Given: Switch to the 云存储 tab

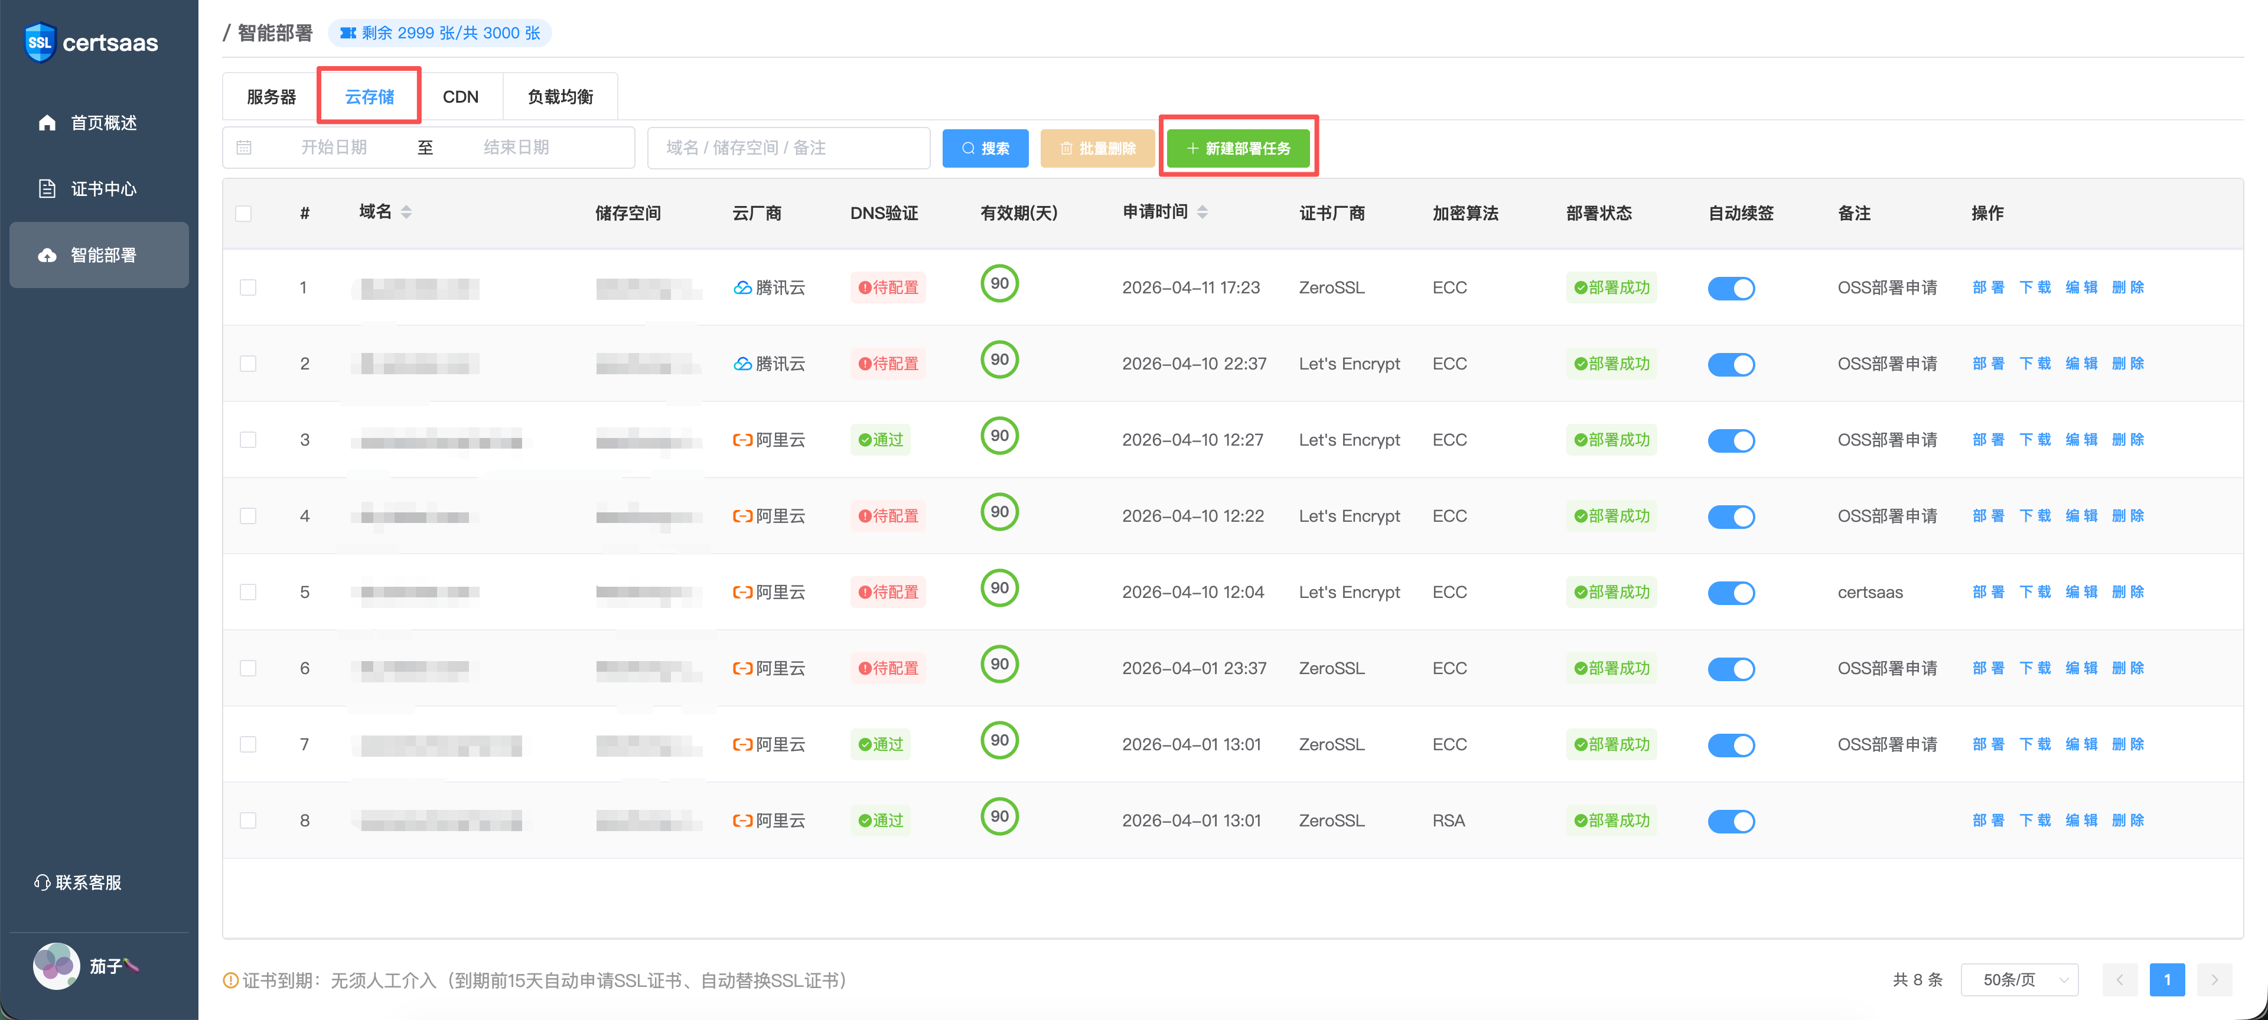Looking at the screenshot, I should [369, 97].
